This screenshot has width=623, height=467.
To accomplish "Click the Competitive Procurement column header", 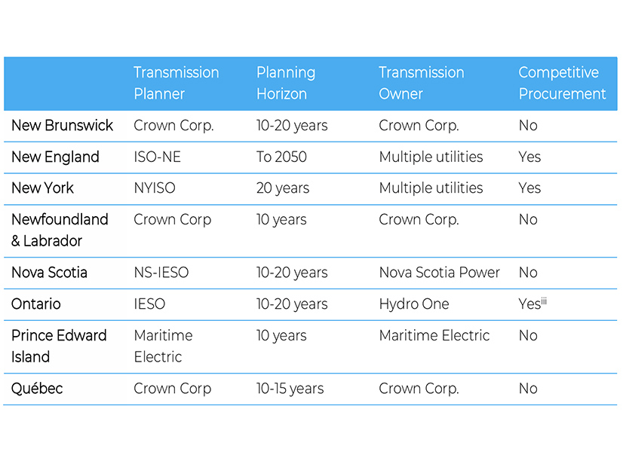I will point(562,83).
